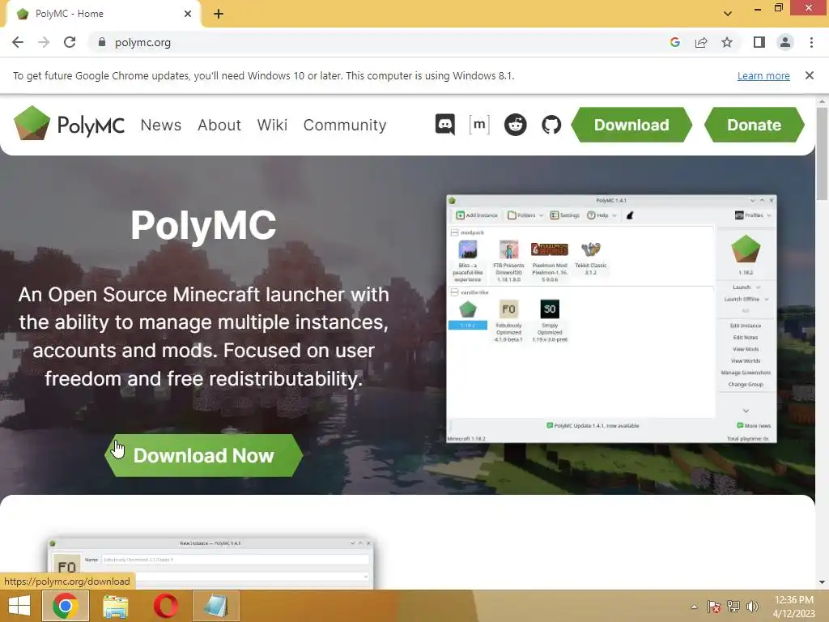Screen dimensions: 829x622
Task: Bookmark this page with the star icon
Action: click(727, 42)
